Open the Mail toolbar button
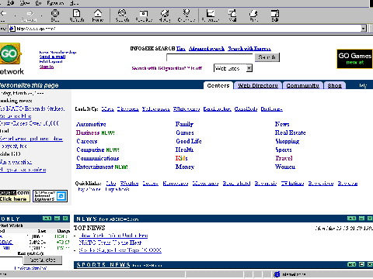Viewport: 373px width, 279px height. coord(232,15)
